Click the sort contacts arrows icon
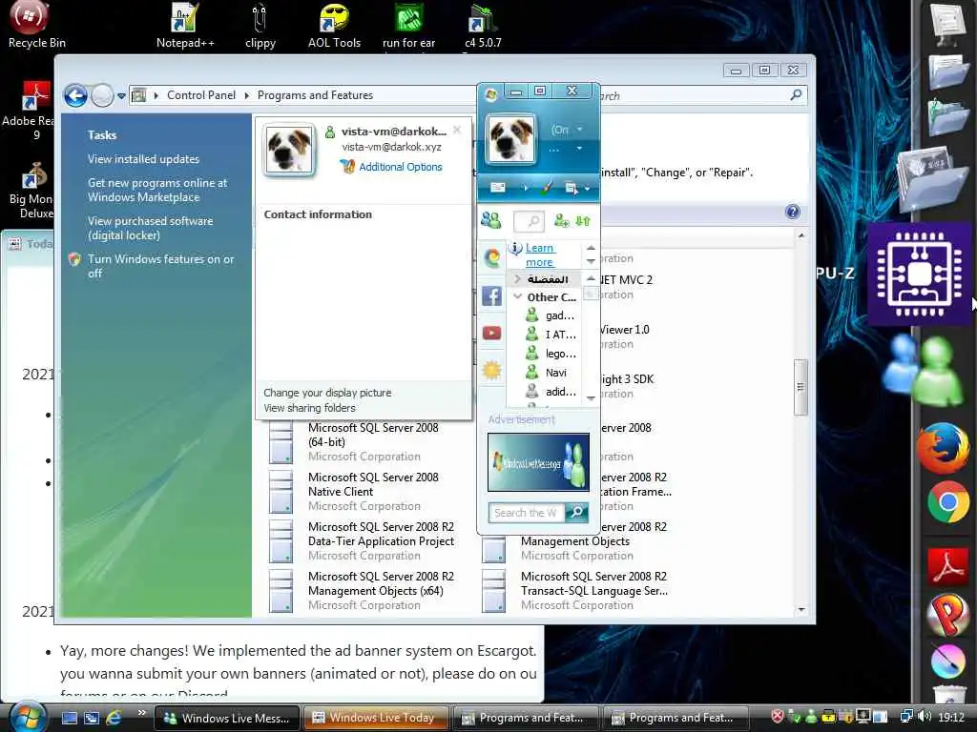The height and width of the screenshot is (732, 977). pyautogui.click(x=583, y=220)
